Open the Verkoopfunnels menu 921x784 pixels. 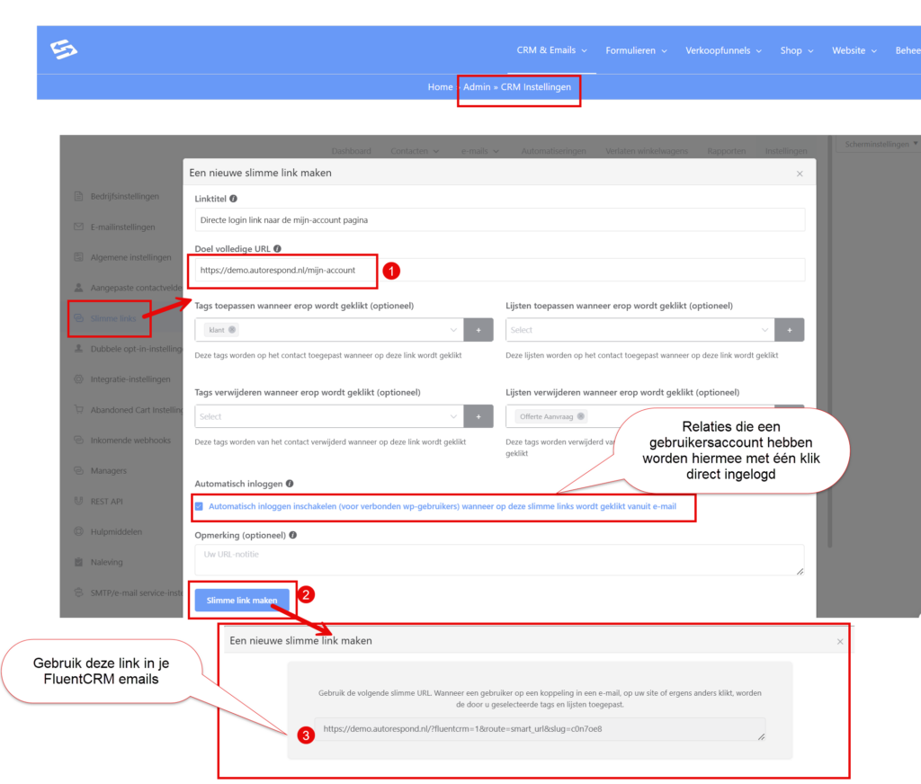click(x=722, y=51)
